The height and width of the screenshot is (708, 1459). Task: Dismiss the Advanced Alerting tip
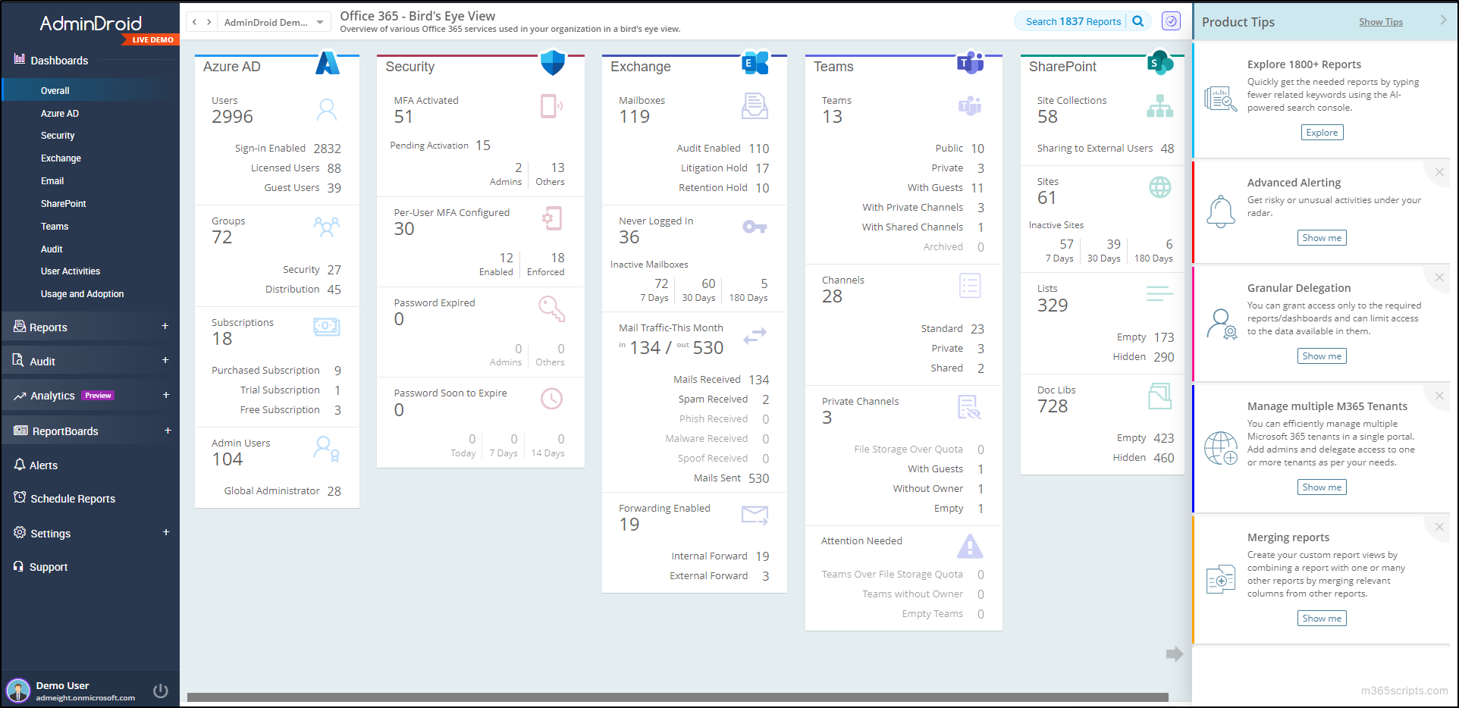point(1439,172)
